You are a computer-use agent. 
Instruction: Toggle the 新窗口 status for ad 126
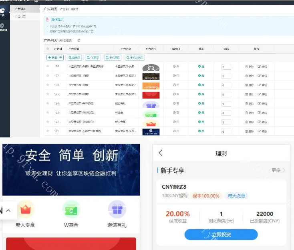[176, 85]
